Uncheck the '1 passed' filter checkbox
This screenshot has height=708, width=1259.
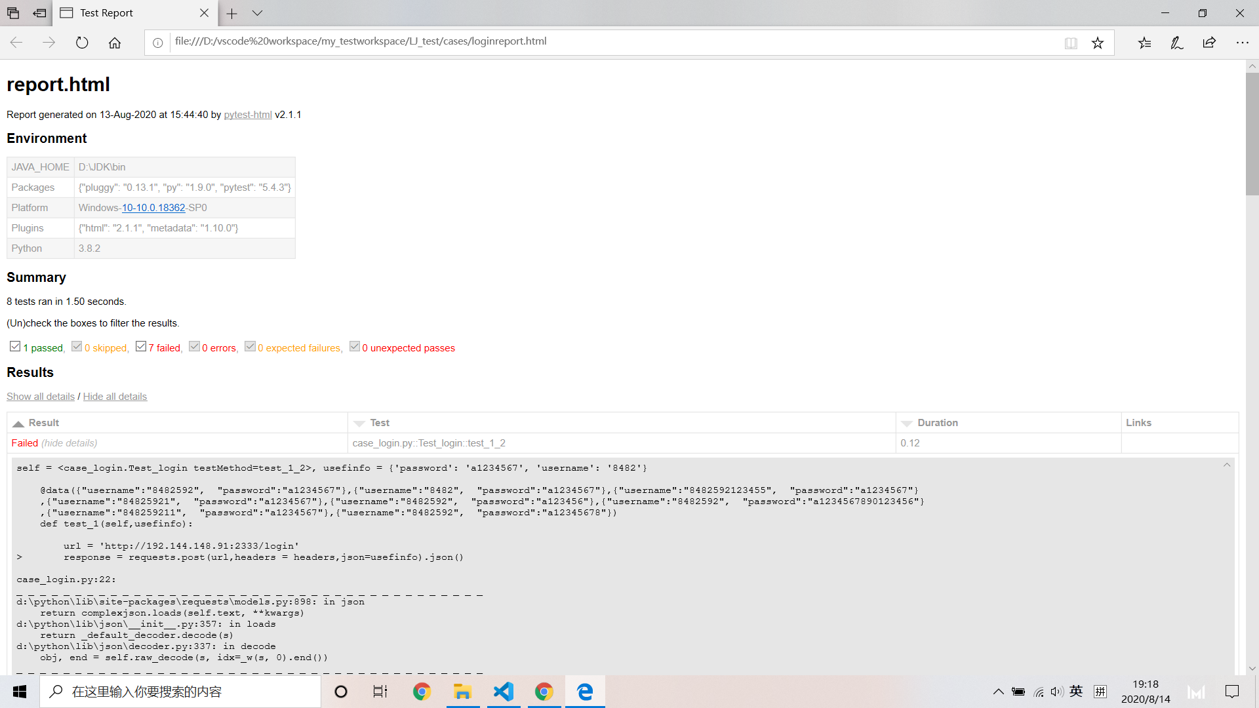15,346
